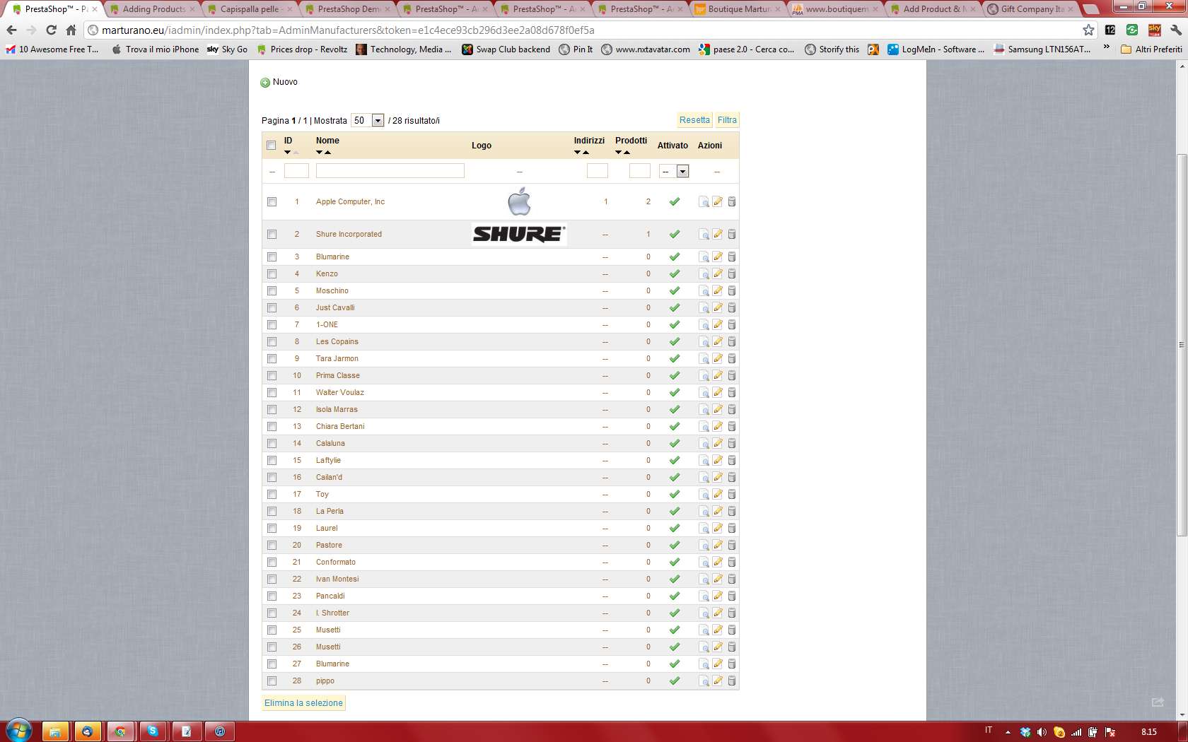The image size is (1188, 742).
Task: Edit the Les Copains manufacturer
Action: point(718,341)
